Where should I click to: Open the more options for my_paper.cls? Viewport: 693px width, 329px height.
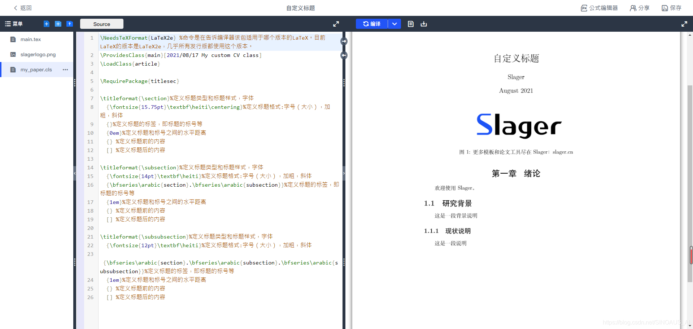pos(65,70)
